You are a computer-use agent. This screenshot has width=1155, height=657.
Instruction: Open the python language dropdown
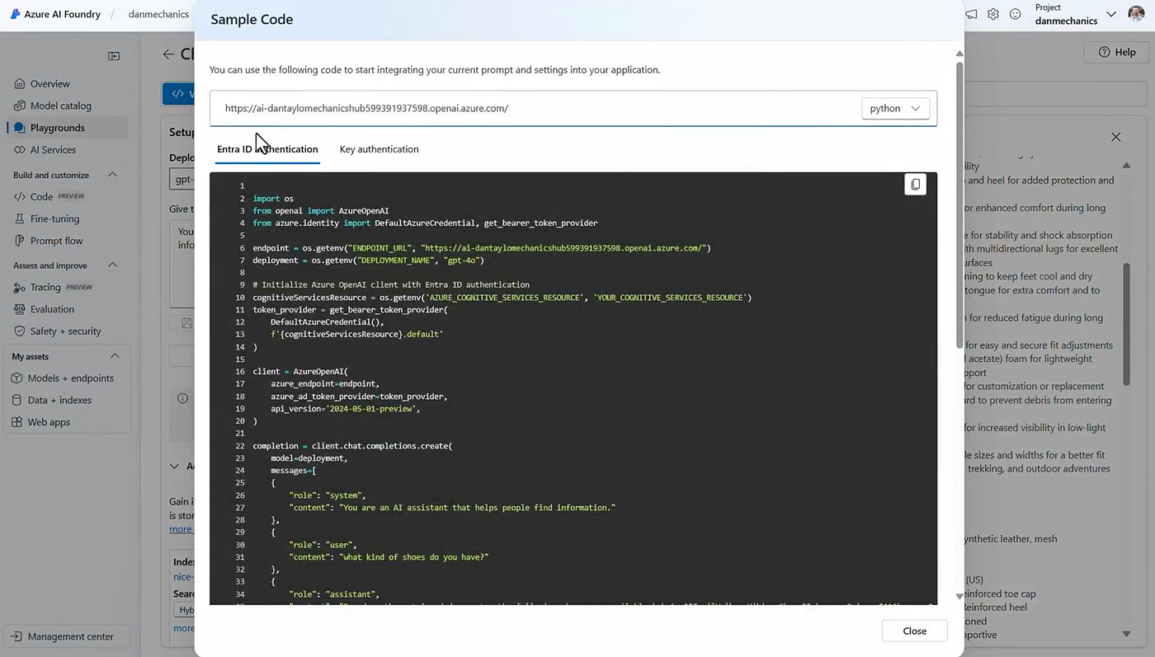coord(895,108)
